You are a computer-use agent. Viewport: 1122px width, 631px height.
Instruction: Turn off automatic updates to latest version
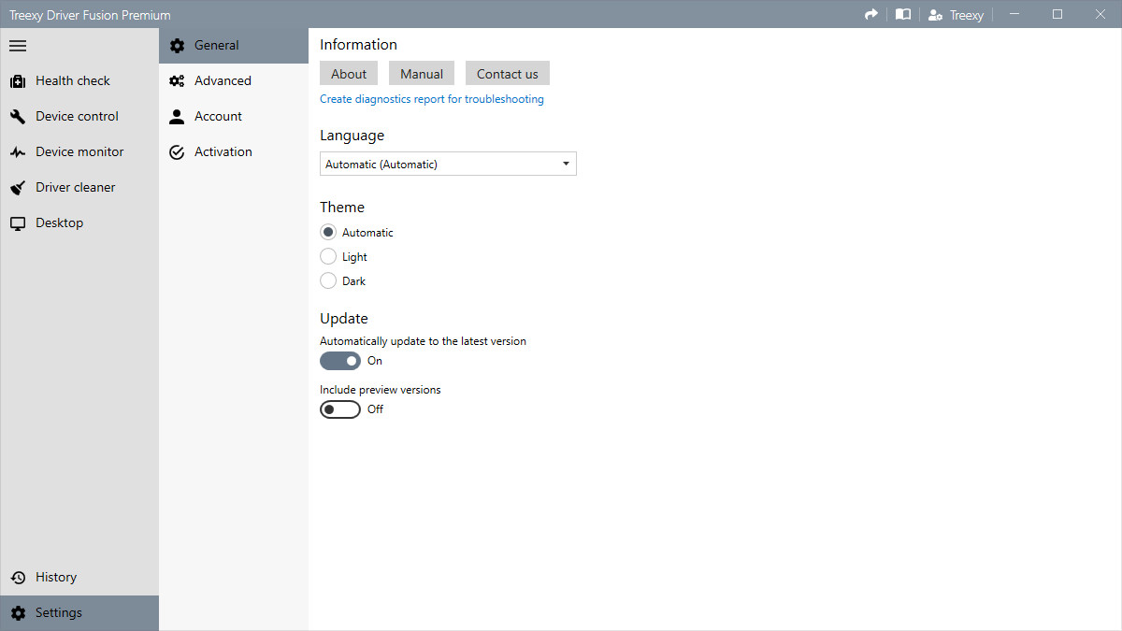[340, 360]
